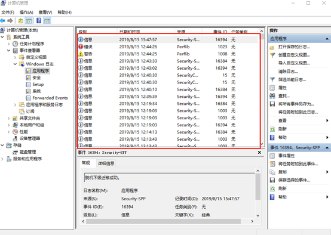Collapse the 事件查看器 node
This screenshot has height=235, width=331.
(x=8, y=50)
